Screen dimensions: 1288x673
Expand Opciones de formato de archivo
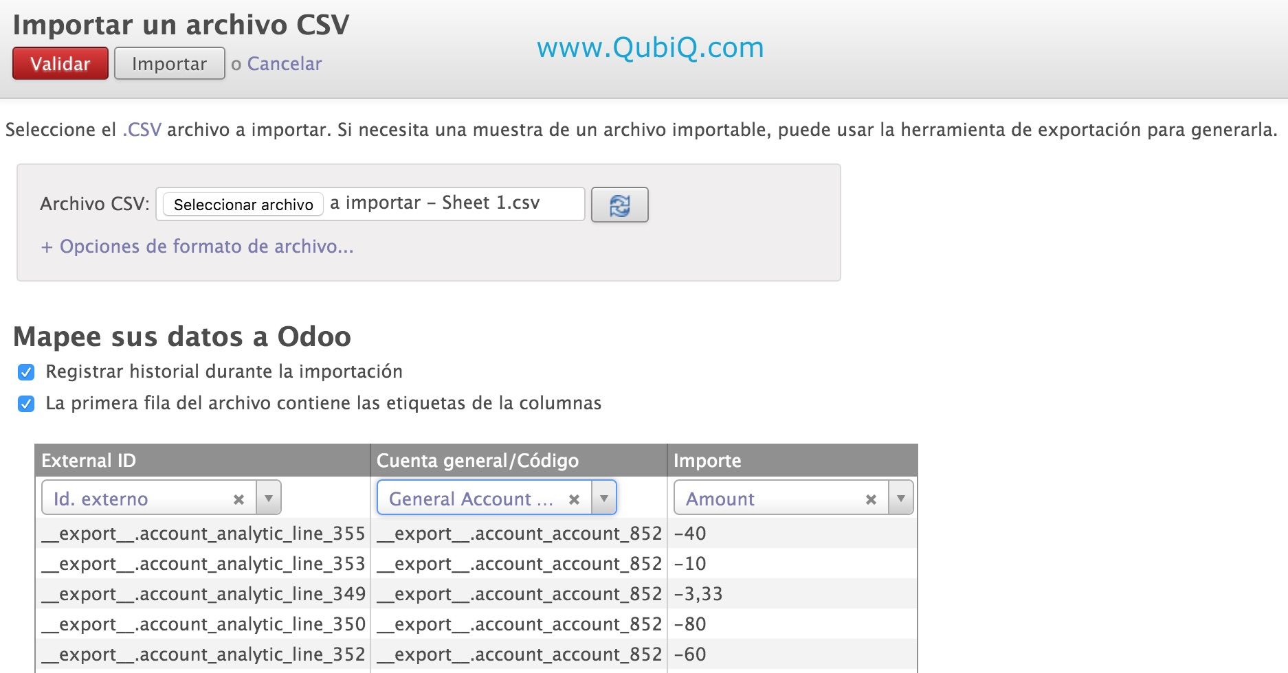click(x=197, y=247)
